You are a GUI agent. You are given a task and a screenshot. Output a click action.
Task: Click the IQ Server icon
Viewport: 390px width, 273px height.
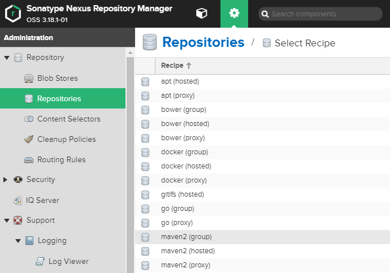(x=18, y=201)
